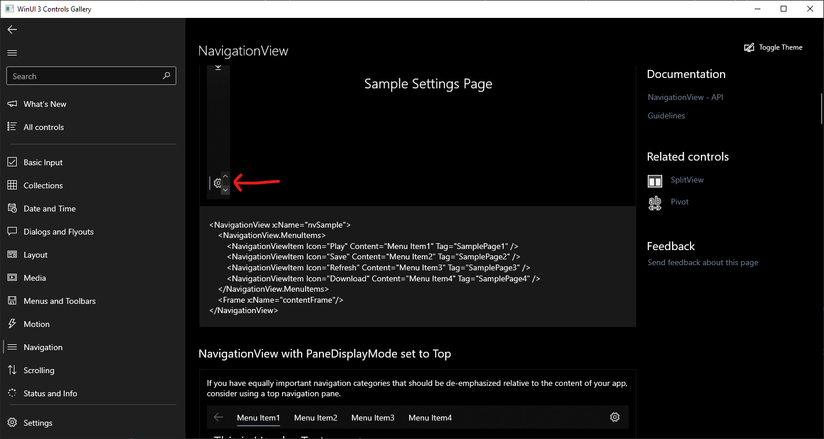The height and width of the screenshot is (439, 824).
Task: Select Menu Item4 in top navigation sample
Action: (430, 417)
